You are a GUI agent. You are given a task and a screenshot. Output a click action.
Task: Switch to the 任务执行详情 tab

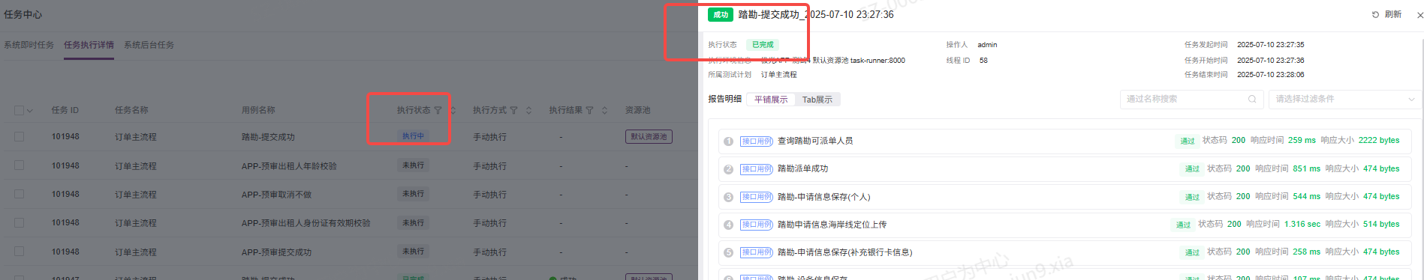click(89, 45)
